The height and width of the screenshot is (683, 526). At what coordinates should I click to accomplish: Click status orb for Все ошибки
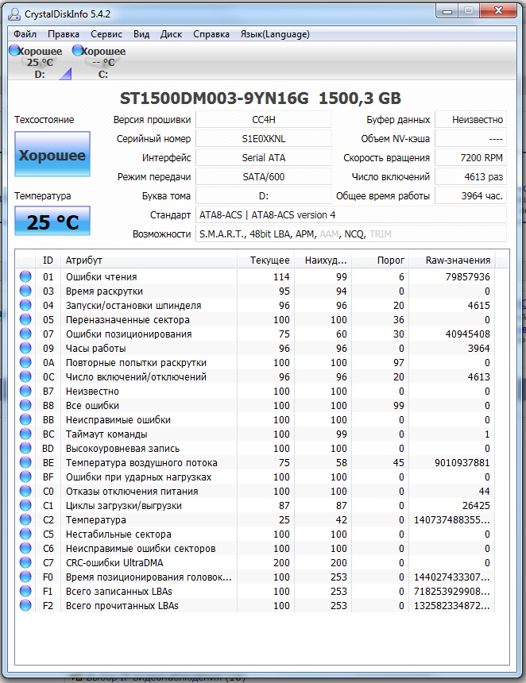click(25, 405)
